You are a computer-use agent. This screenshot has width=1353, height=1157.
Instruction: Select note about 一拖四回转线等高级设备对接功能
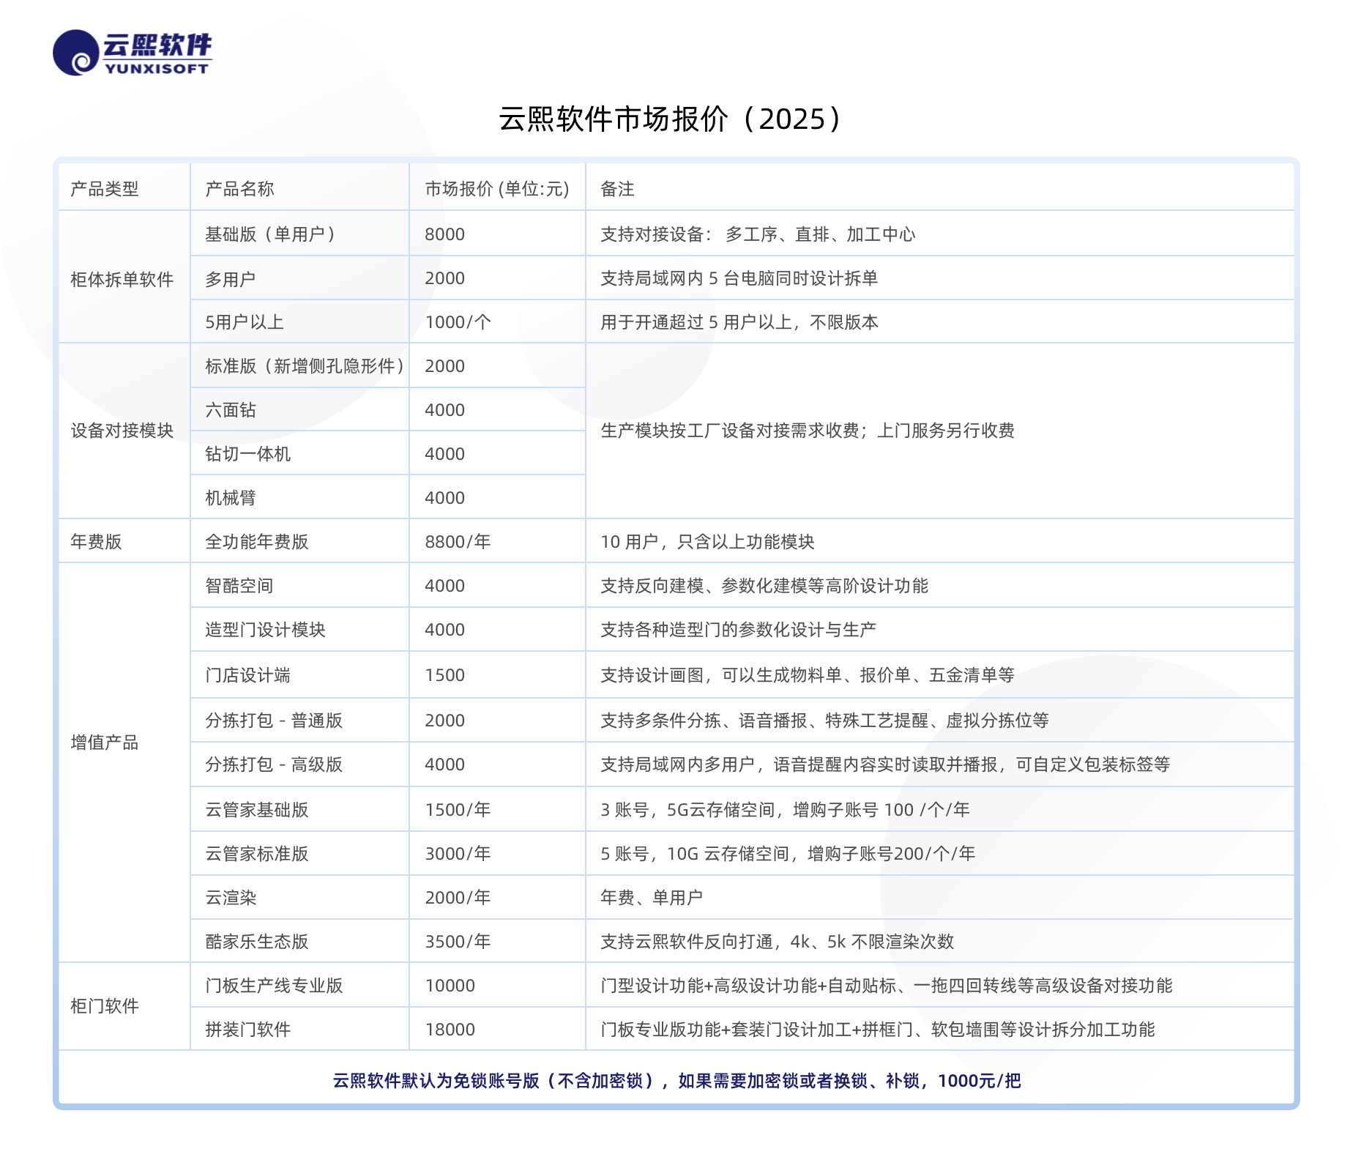887,986
